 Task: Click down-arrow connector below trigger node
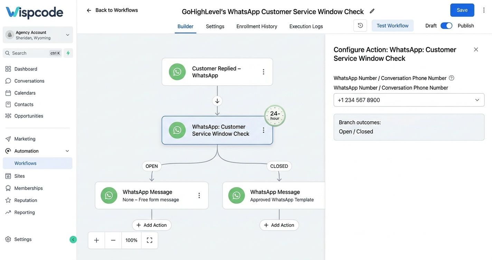(x=217, y=101)
